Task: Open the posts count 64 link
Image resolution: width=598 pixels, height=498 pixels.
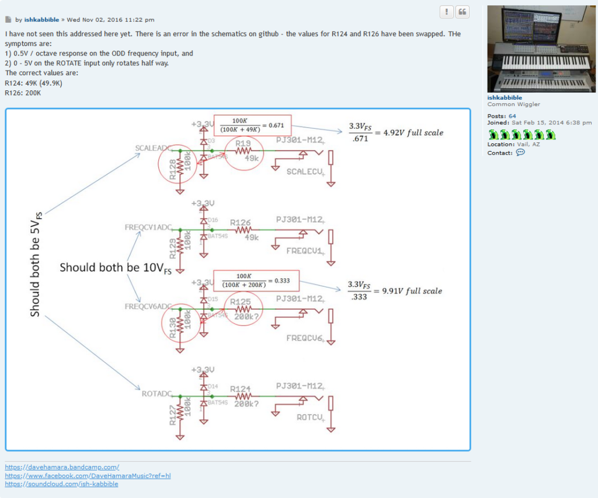Action: pos(512,116)
